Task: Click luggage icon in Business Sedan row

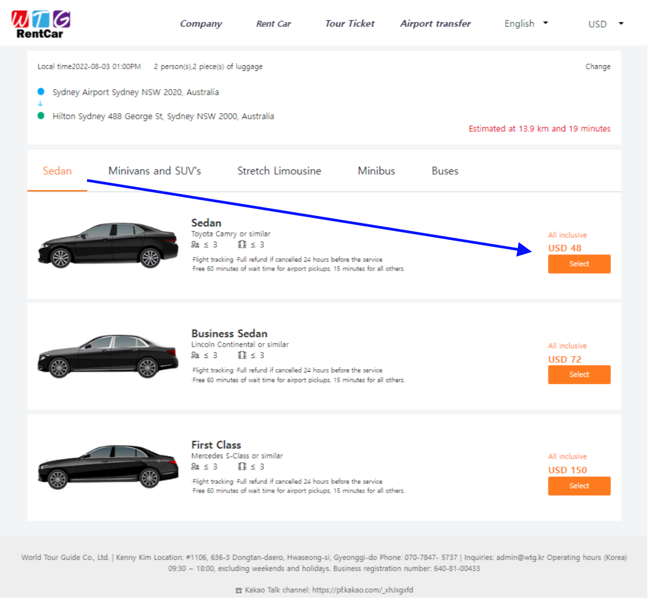Action: click(242, 355)
